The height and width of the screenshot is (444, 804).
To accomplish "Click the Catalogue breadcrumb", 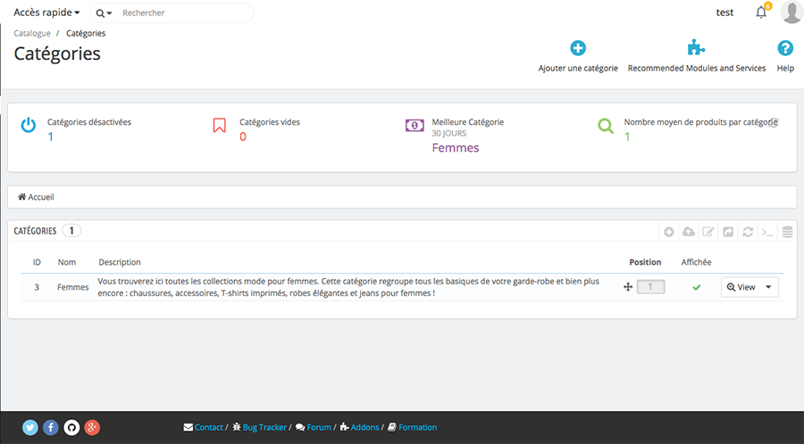I will (x=32, y=33).
